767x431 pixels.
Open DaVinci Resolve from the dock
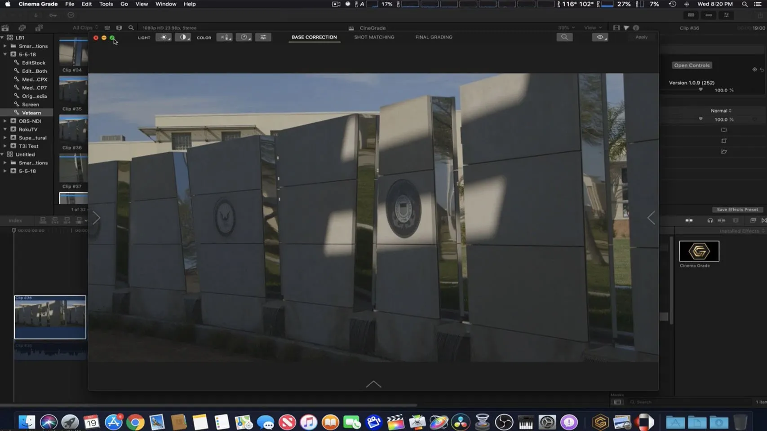point(461,422)
